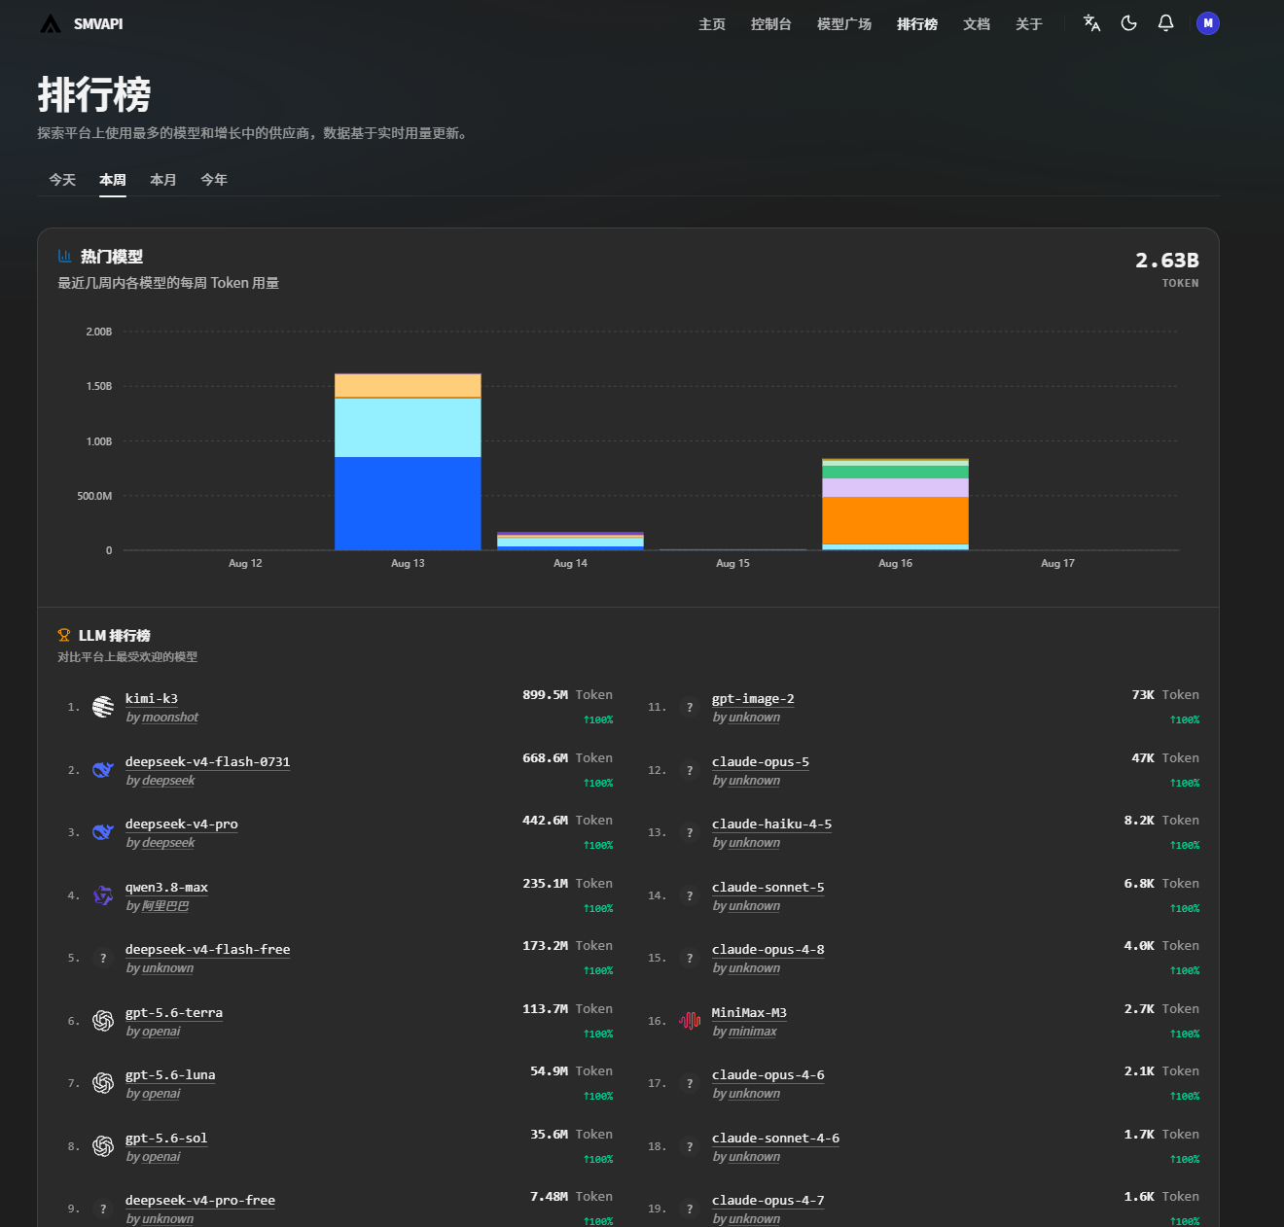Click the trophy icon beside LLM 排行榜
Screen dimensions: 1284x1227
point(64,636)
